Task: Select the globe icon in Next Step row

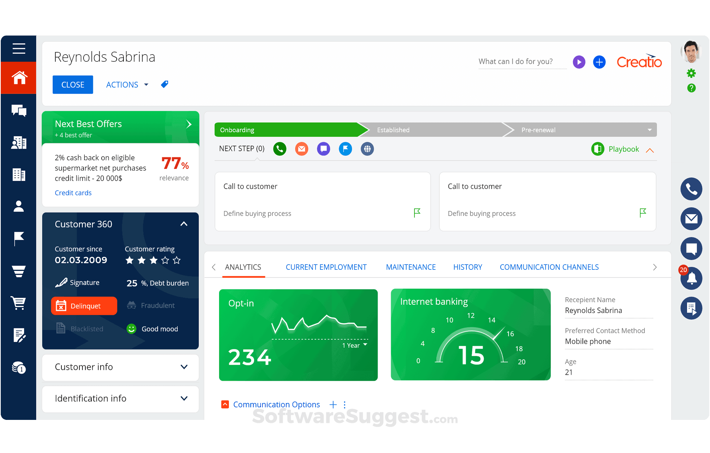Action: pyautogui.click(x=367, y=149)
